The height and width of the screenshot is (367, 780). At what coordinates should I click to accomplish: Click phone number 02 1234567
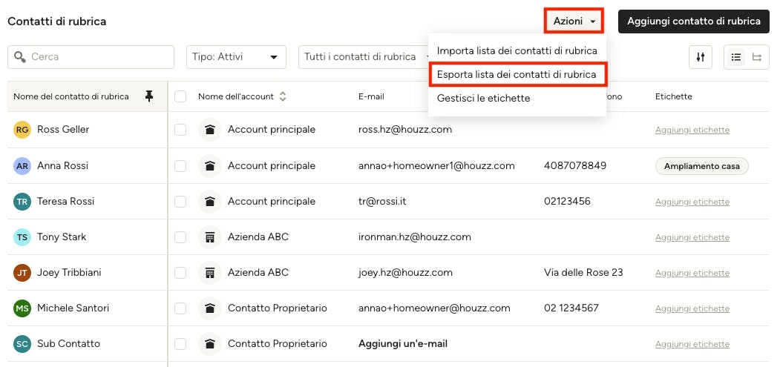coord(571,308)
